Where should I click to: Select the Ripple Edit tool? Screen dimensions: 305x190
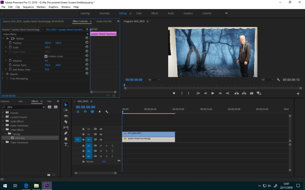[66, 116]
